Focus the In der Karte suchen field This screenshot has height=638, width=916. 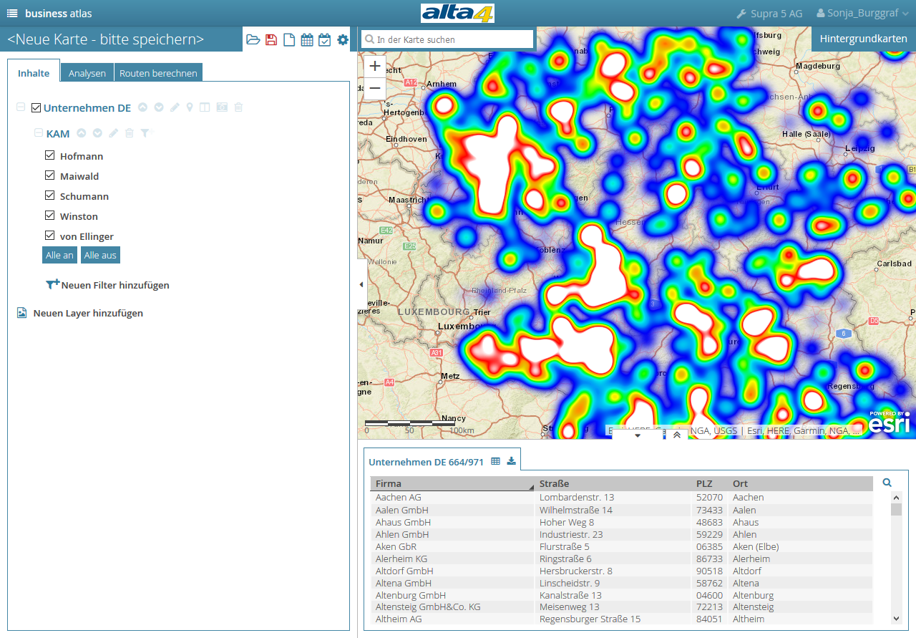tap(448, 39)
